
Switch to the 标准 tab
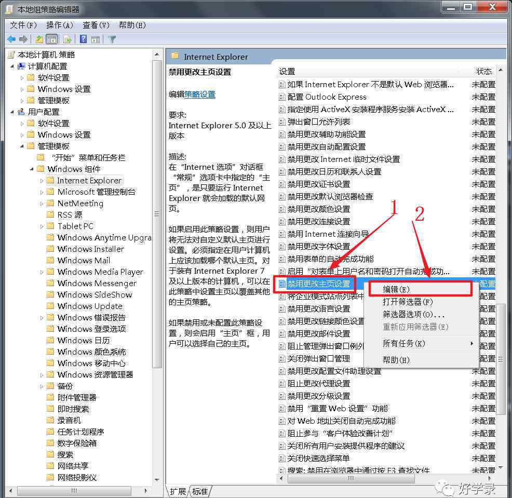[x=200, y=491]
